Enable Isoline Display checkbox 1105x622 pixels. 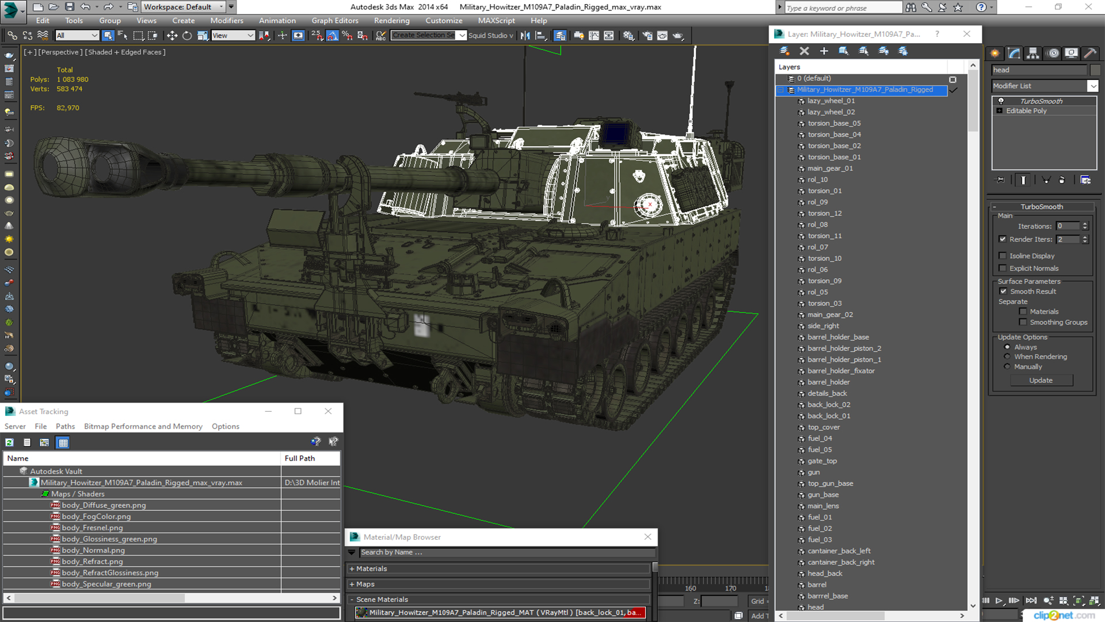click(x=1003, y=256)
